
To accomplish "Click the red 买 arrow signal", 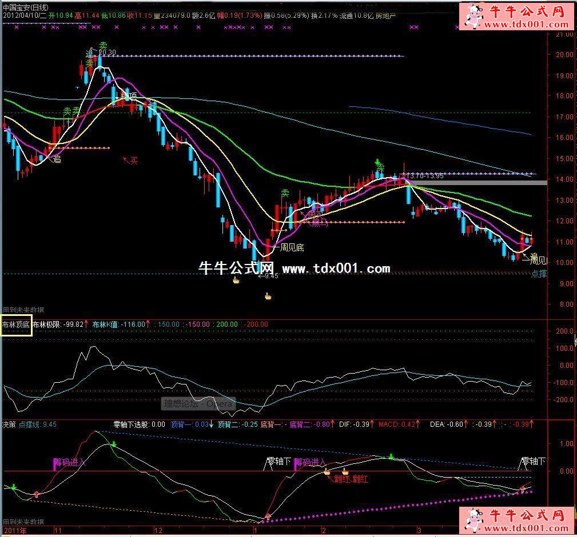I will coord(131,161).
